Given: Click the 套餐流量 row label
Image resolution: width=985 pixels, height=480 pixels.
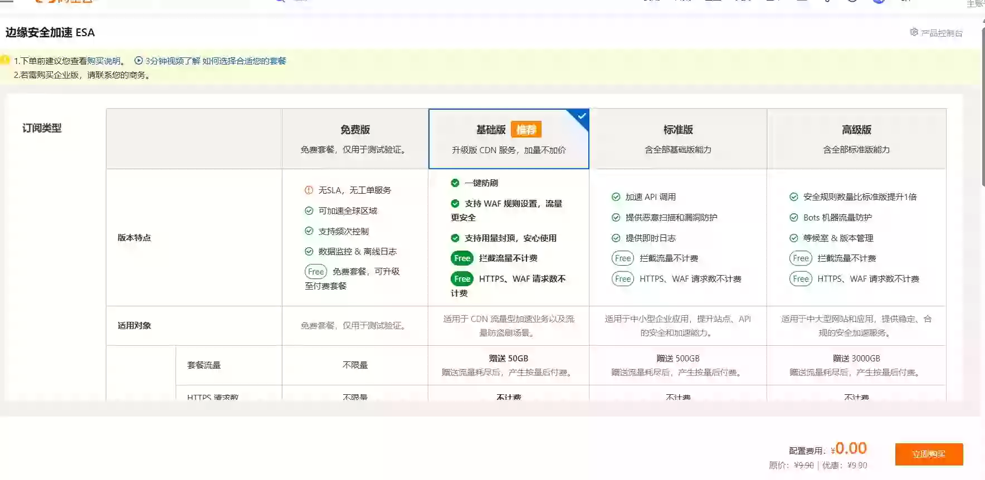Looking at the screenshot, I should [x=204, y=365].
